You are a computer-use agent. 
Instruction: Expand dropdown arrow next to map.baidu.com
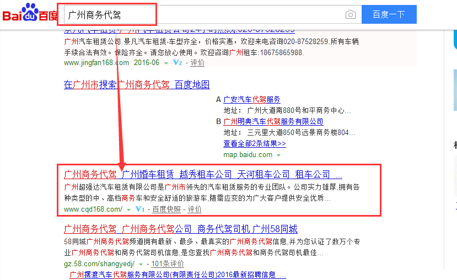point(278,155)
